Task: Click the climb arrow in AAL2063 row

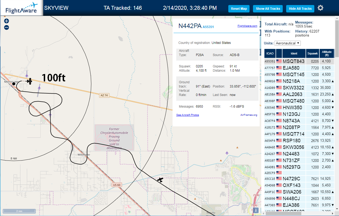Action: click(333, 94)
